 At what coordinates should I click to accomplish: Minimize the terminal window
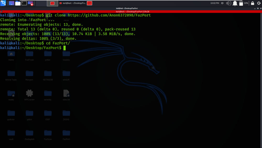tap(255, 8)
